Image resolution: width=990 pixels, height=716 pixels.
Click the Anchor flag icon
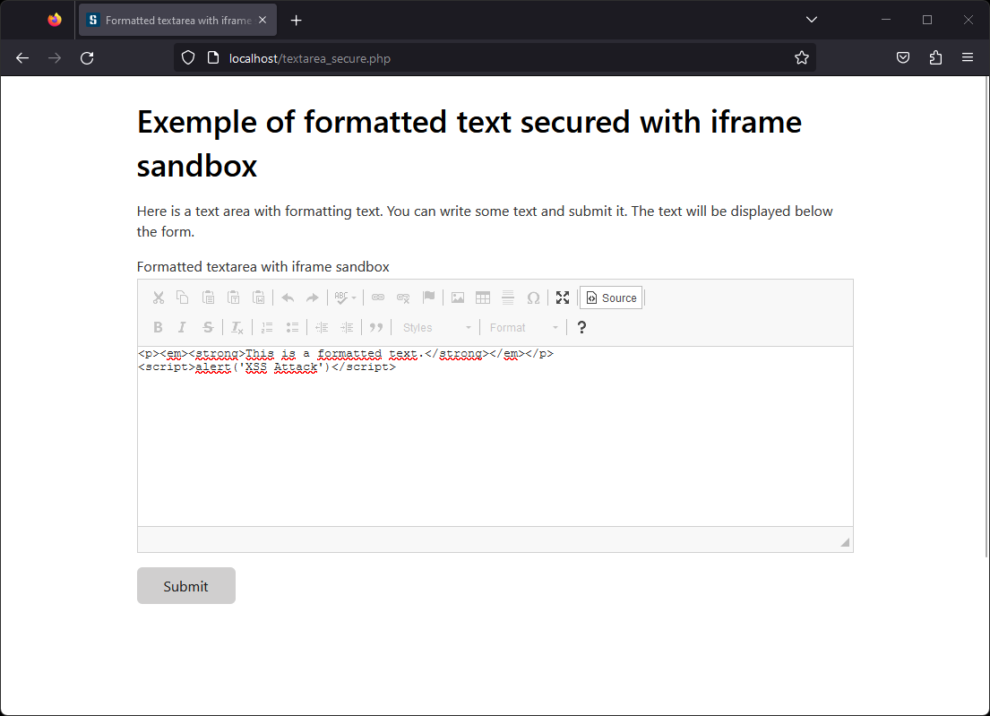(x=428, y=298)
